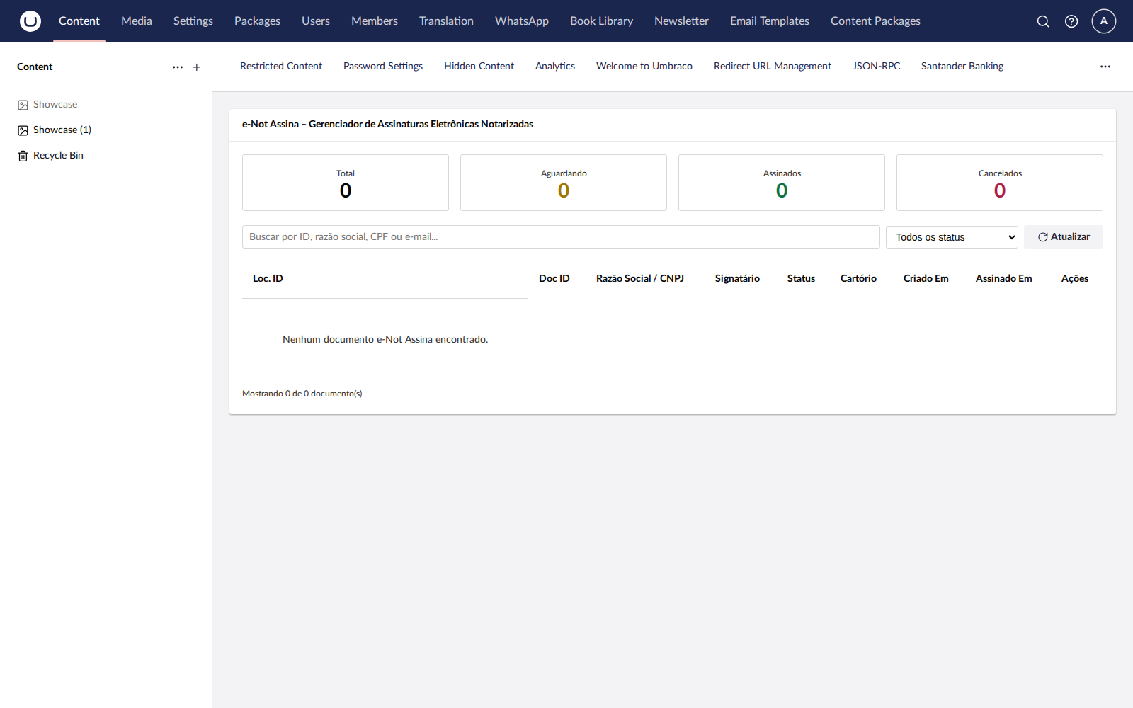Select the Password Settings tab

pyautogui.click(x=383, y=67)
